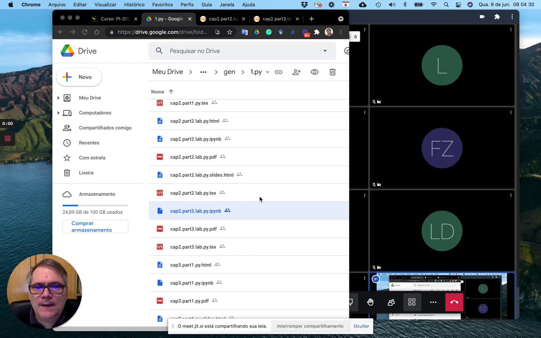
Task: Toggle preview with the eye icon
Action: coord(314,72)
